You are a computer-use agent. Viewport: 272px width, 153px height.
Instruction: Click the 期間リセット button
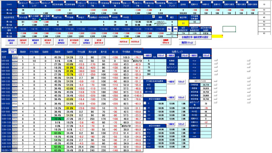pyautogui.click(x=187, y=43)
